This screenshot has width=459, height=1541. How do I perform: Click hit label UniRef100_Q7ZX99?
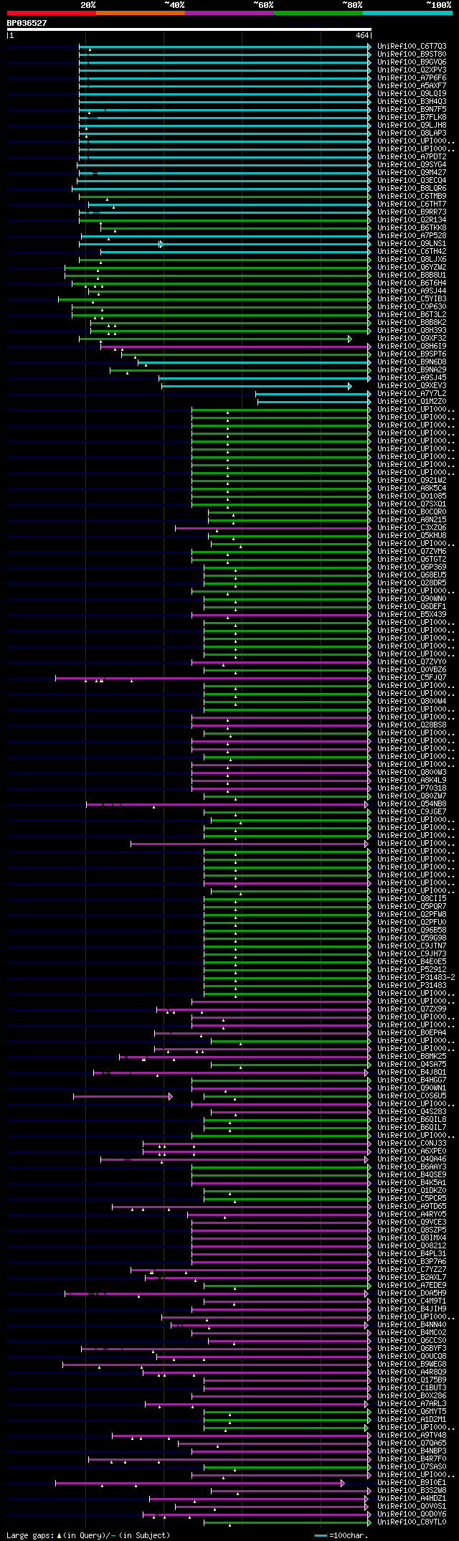pos(412,1009)
